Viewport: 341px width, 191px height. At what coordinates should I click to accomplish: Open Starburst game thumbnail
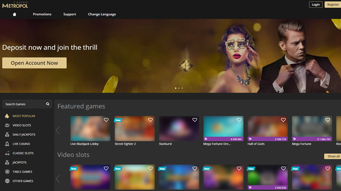point(179,128)
